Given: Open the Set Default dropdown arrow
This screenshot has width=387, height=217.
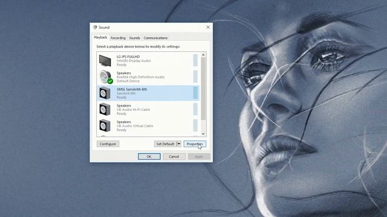Looking at the screenshot, I should click(x=179, y=144).
